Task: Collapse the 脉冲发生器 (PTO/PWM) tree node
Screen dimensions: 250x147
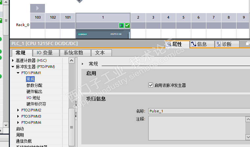Action: point(13,67)
